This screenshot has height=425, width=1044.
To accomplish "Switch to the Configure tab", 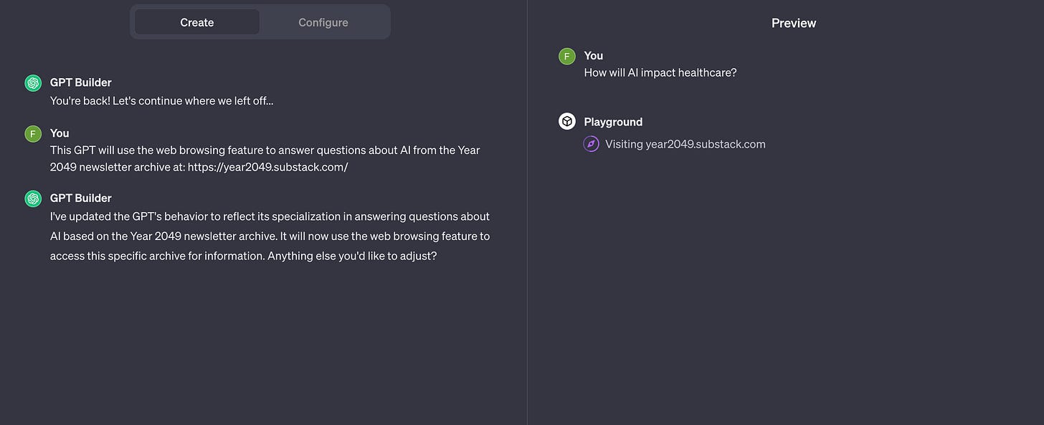I will point(323,22).
